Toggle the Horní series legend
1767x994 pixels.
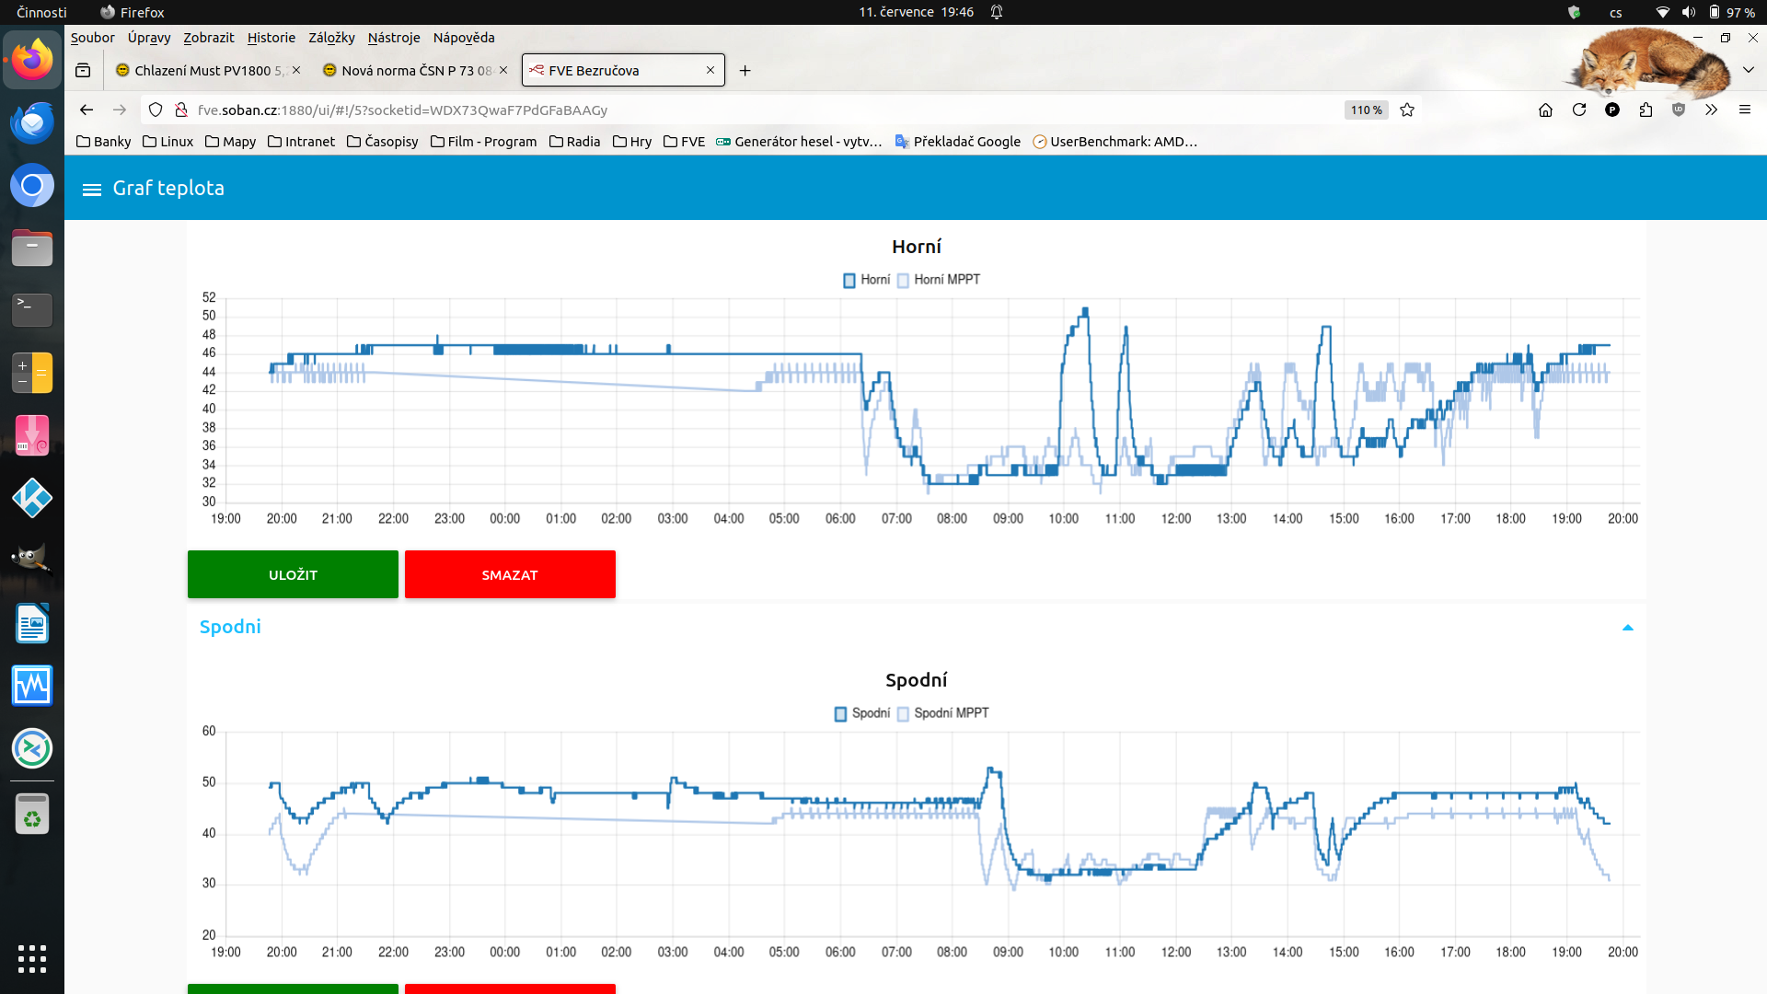867,280
